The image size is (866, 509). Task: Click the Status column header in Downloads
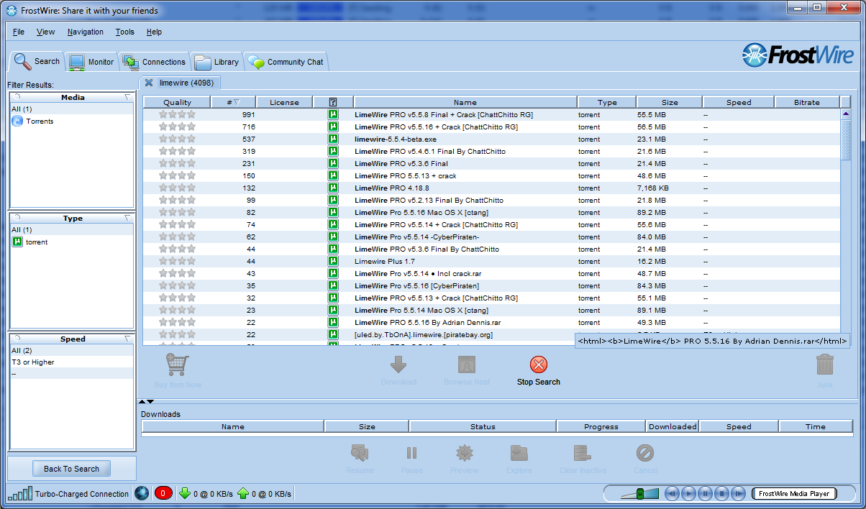click(483, 426)
